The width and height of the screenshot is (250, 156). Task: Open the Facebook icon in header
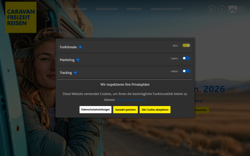tap(222, 9)
